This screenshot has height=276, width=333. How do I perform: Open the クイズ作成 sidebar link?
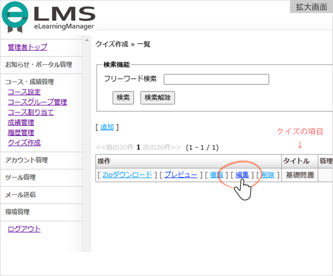[24, 143]
